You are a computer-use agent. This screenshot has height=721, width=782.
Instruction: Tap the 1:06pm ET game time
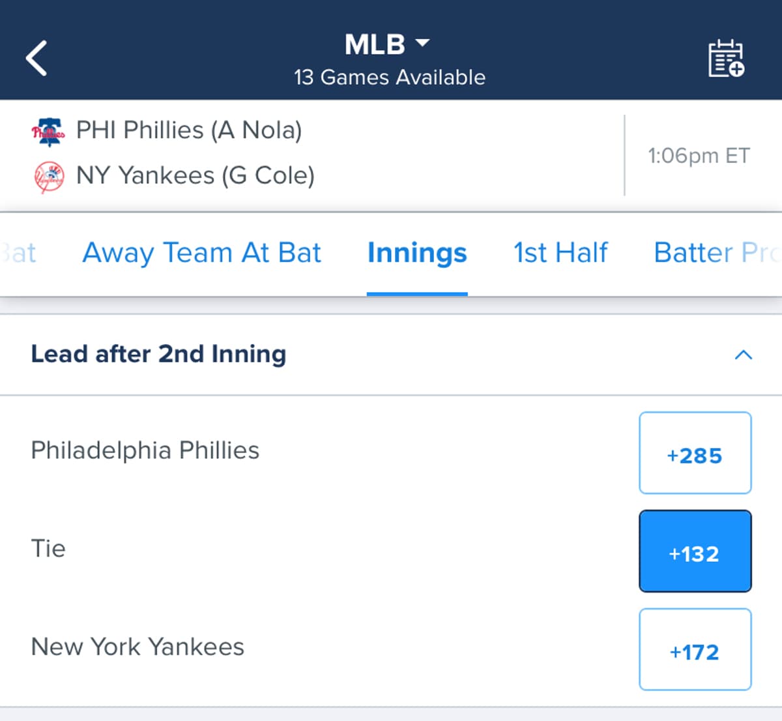[699, 156]
